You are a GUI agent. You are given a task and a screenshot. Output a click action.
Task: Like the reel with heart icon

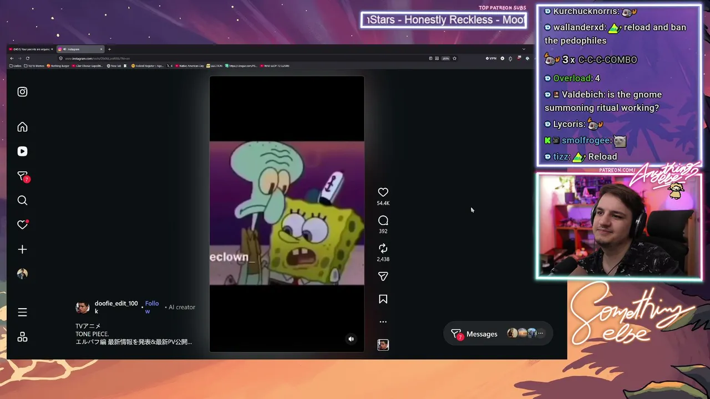(x=383, y=192)
